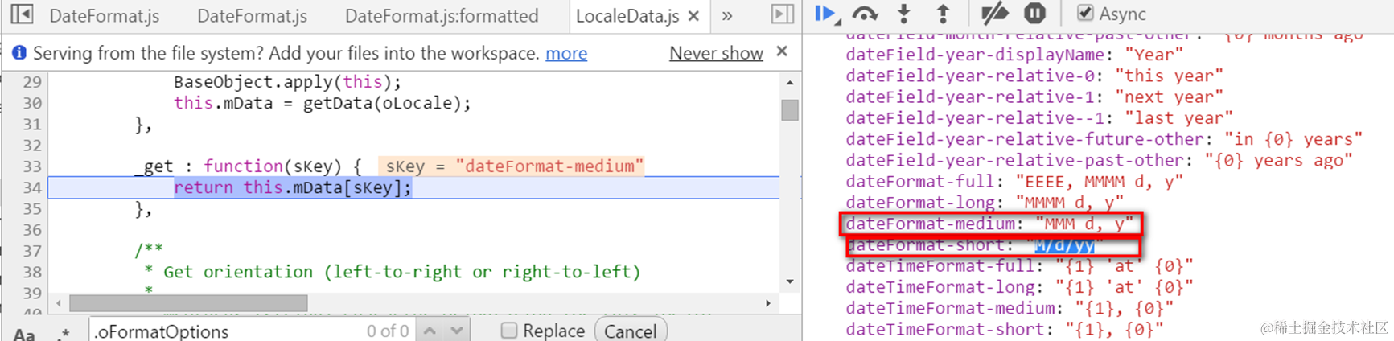Screen dimensions: 1394x341
Task: Set breakpoint on line 34 gutter
Action: pyautogui.click(x=32, y=187)
